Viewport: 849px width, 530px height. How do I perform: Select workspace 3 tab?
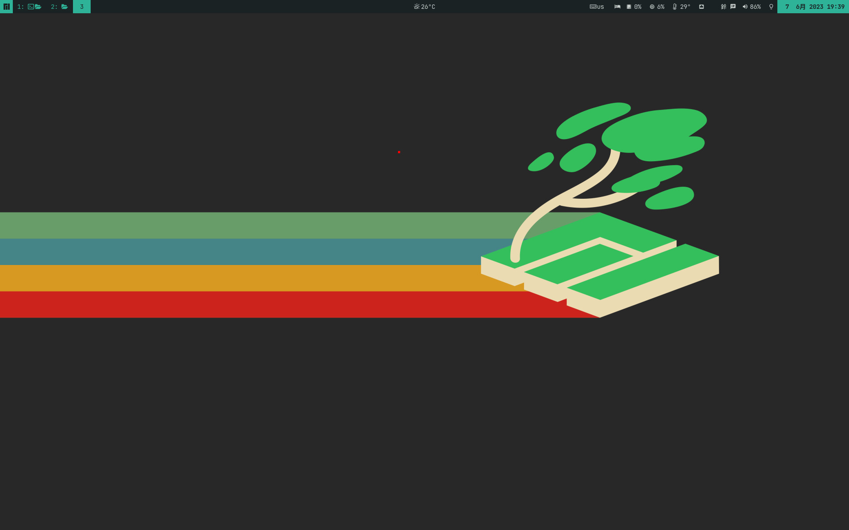82,7
